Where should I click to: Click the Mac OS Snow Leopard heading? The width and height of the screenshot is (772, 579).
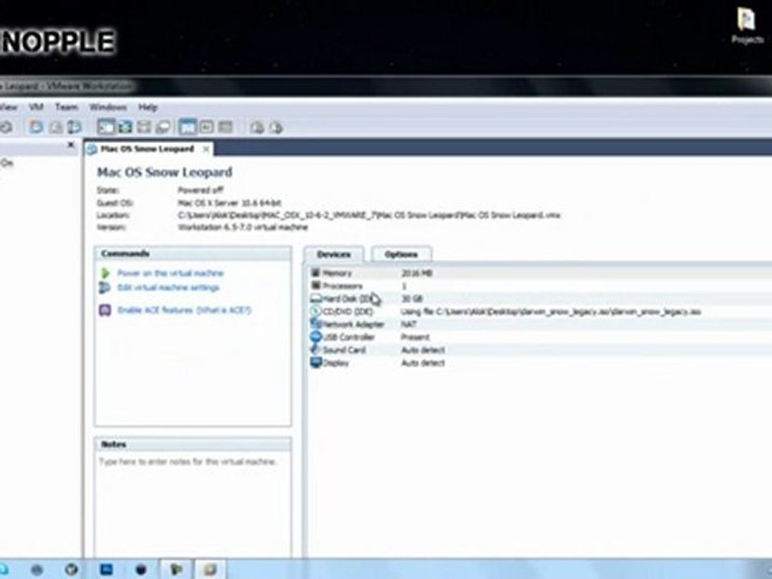(x=164, y=172)
